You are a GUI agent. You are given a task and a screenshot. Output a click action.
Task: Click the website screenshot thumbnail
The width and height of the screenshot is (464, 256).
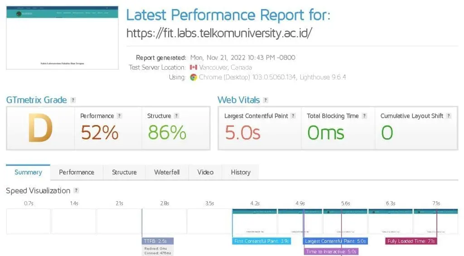click(62, 38)
